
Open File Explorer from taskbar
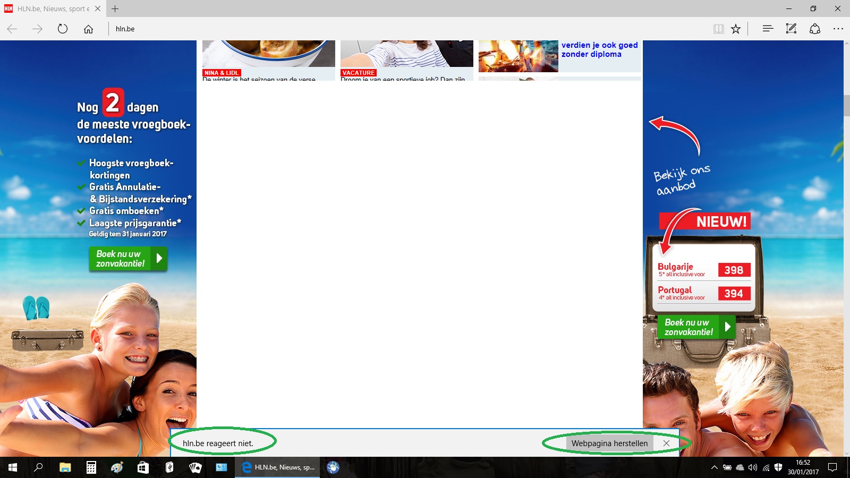tap(65, 467)
